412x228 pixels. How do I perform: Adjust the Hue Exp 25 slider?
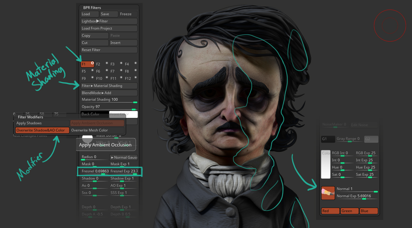pos(366,168)
